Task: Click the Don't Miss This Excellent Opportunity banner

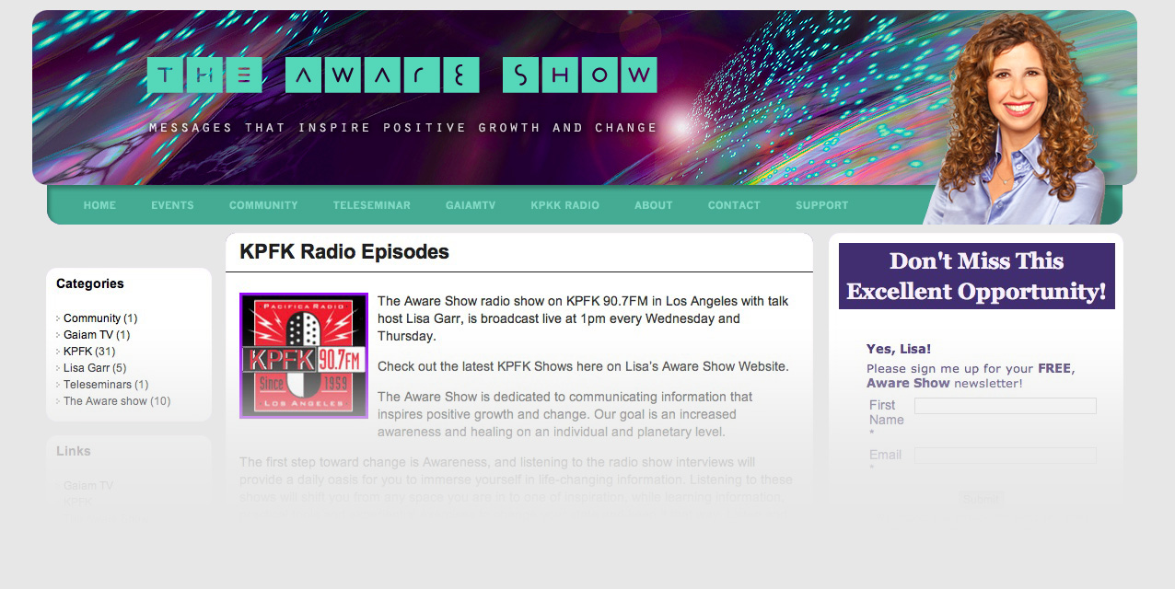Action: [977, 276]
